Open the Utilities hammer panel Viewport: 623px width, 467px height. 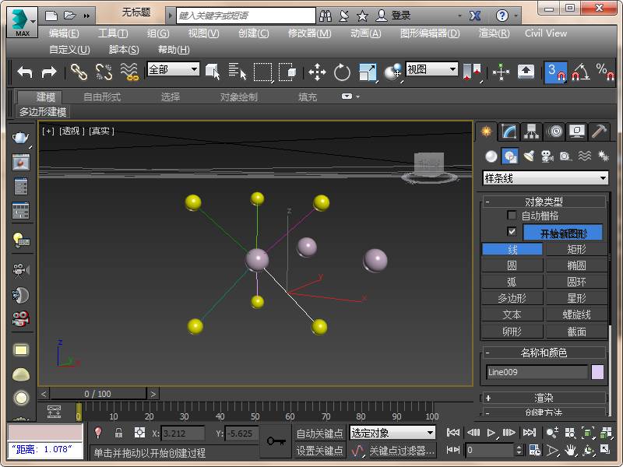(x=598, y=132)
